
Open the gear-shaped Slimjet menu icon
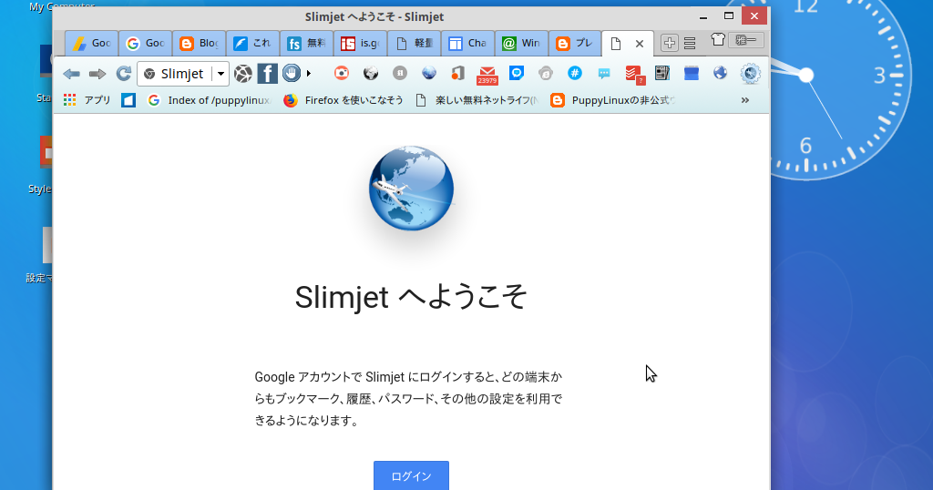751,73
